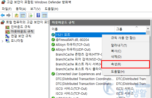Screen dimensions: 152x98
Task: Open the 도움말(H) menu in the menu bar
Action: point(51,9)
